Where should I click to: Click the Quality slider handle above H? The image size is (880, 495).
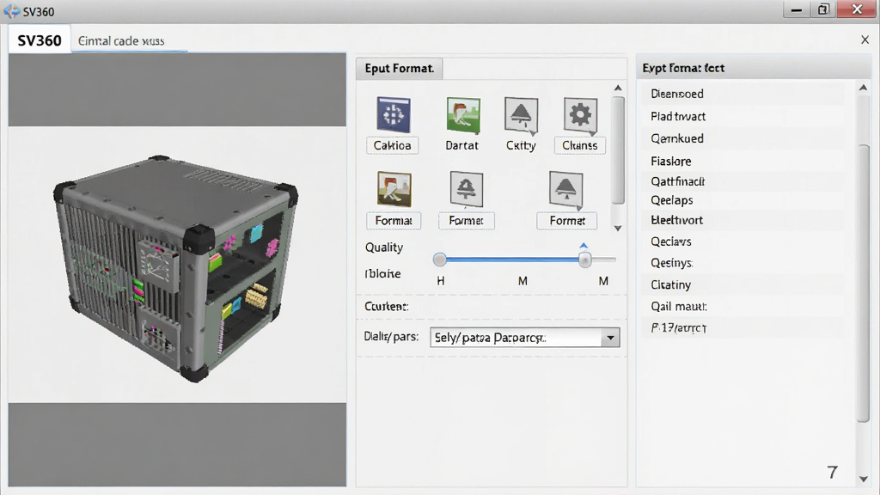coord(439,260)
